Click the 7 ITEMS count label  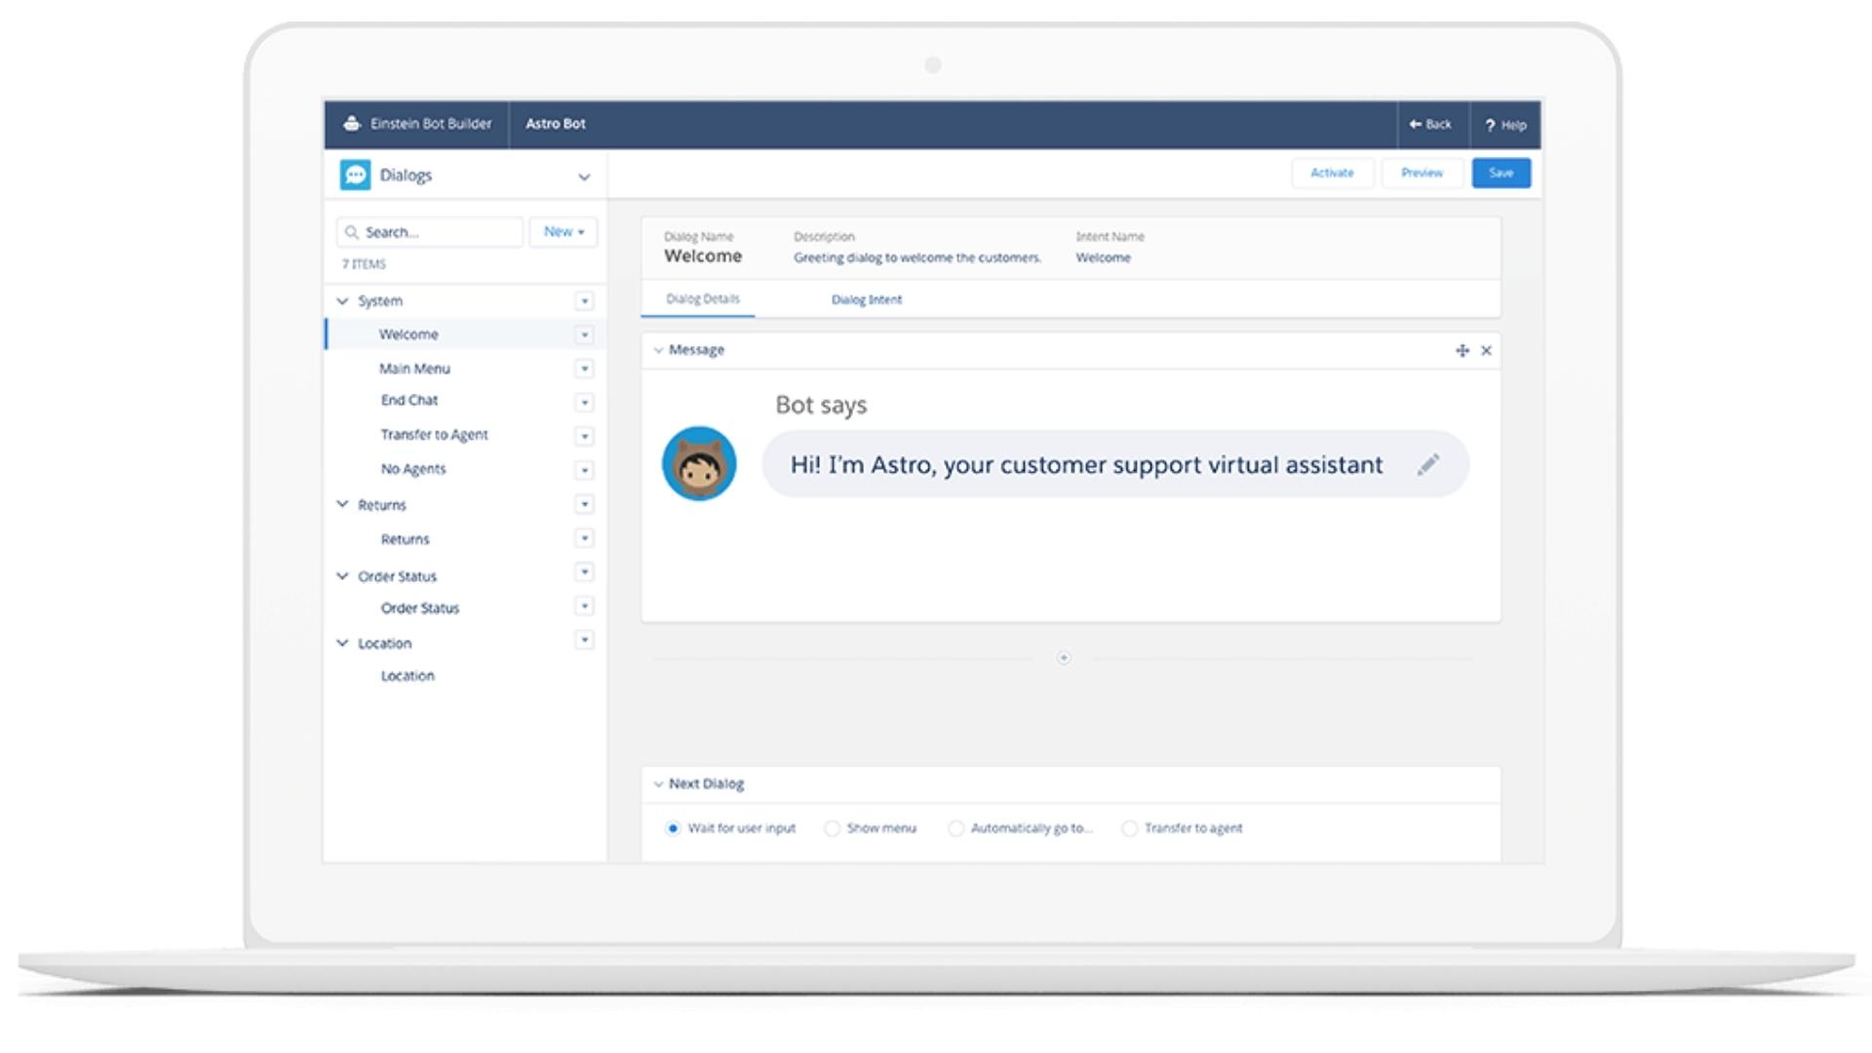pyautogui.click(x=364, y=264)
